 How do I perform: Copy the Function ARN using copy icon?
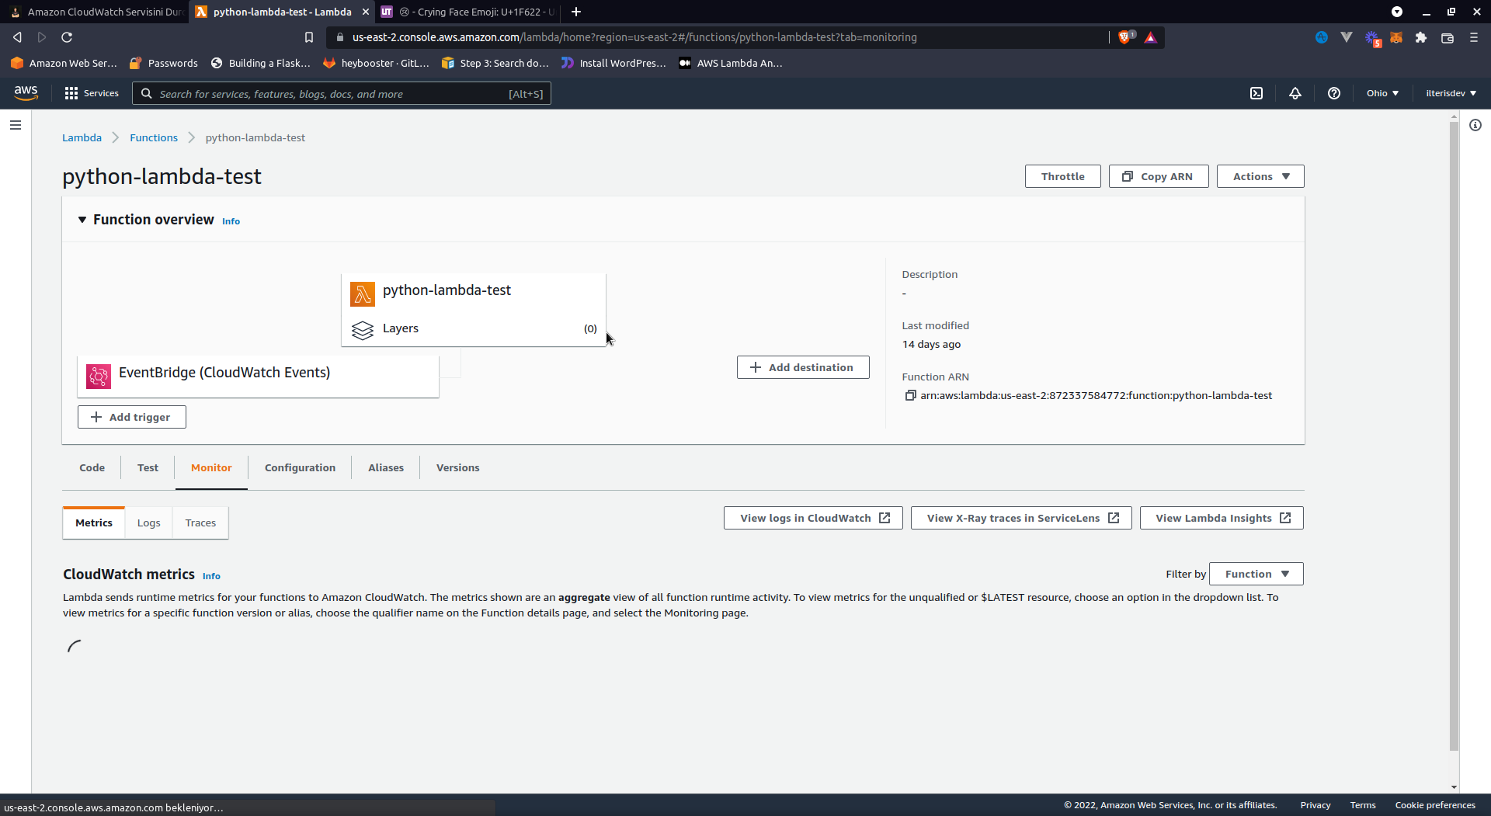pos(910,396)
